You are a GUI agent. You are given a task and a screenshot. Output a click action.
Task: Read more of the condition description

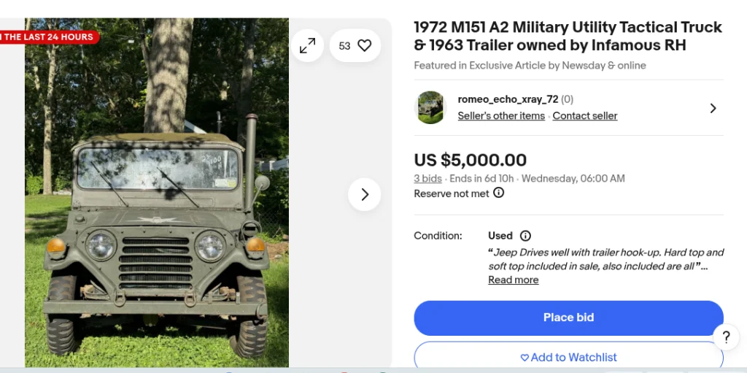(513, 280)
